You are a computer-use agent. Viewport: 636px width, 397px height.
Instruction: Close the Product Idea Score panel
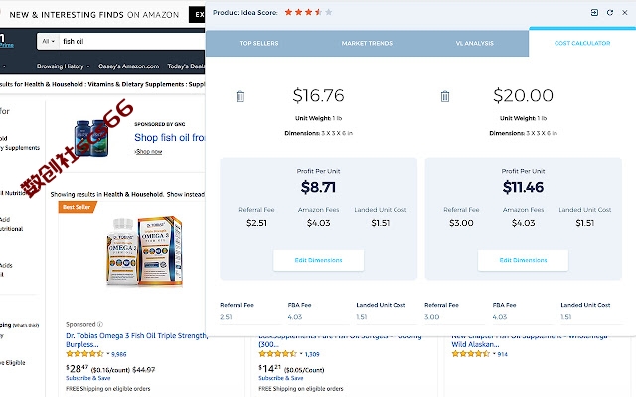[x=625, y=13]
